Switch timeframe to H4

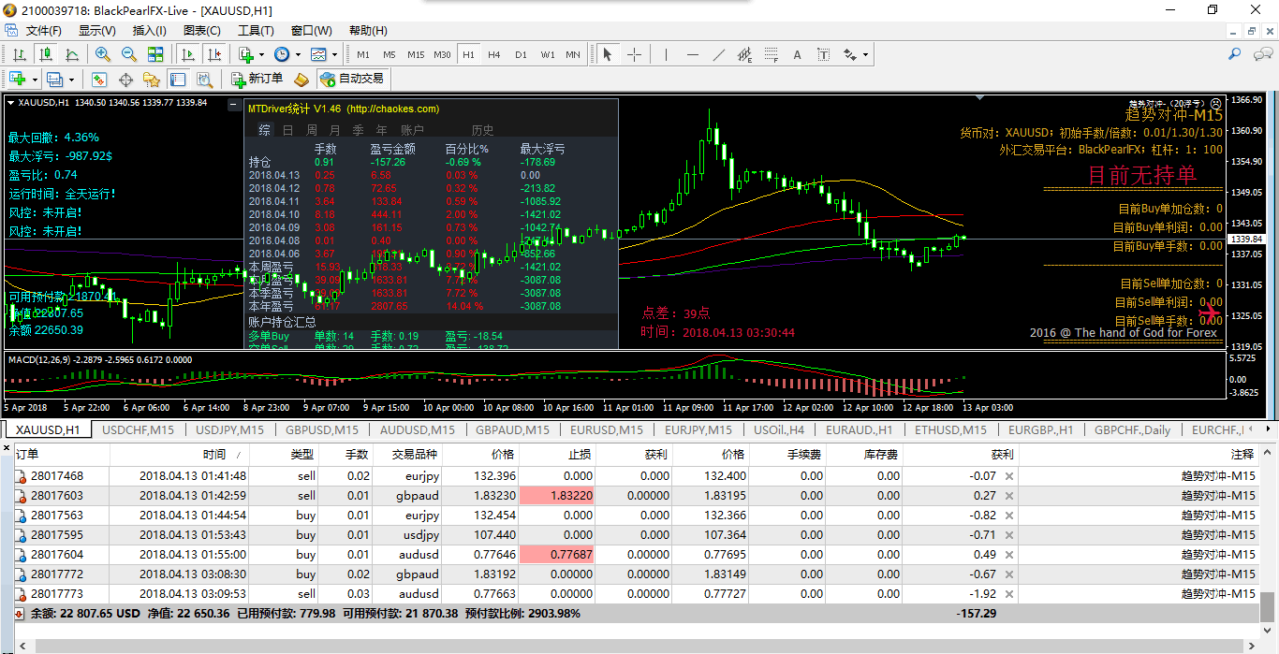pos(494,54)
